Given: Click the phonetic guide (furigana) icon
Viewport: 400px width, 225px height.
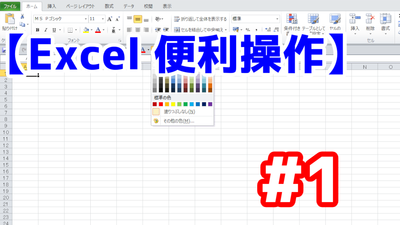Looking at the screenshot, I should point(114,30).
